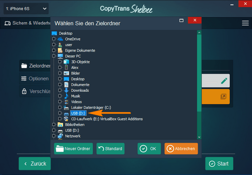Screen dimensions: 252x175
Task: Open the iPhone 6S device dropdown
Action: tap(26, 9)
